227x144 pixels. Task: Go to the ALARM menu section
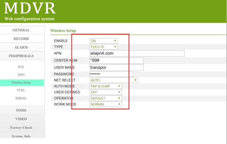pyautogui.click(x=22, y=47)
